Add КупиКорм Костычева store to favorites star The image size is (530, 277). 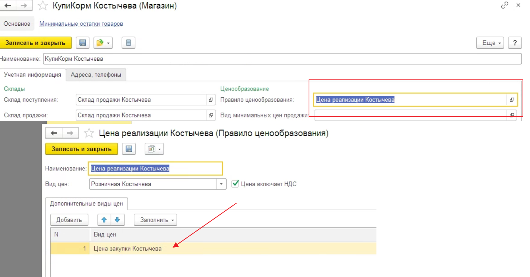pos(43,6)
